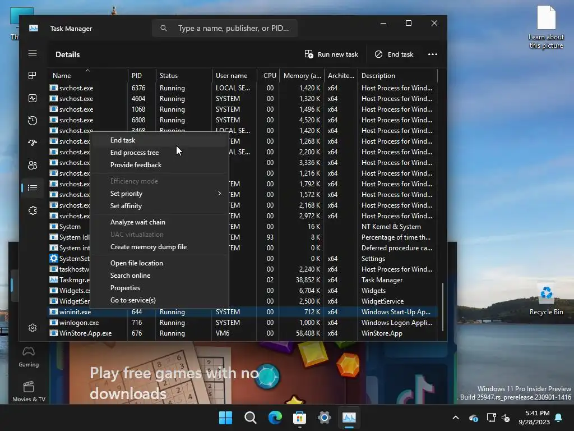This screenshot has width=574, height=431.
Task: Open Microsoft Store taskbar icon
Action: click(x=299, y=418)
